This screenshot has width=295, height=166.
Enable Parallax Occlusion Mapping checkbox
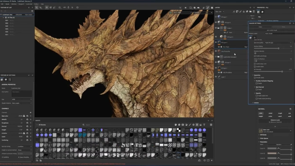(256, 83)
